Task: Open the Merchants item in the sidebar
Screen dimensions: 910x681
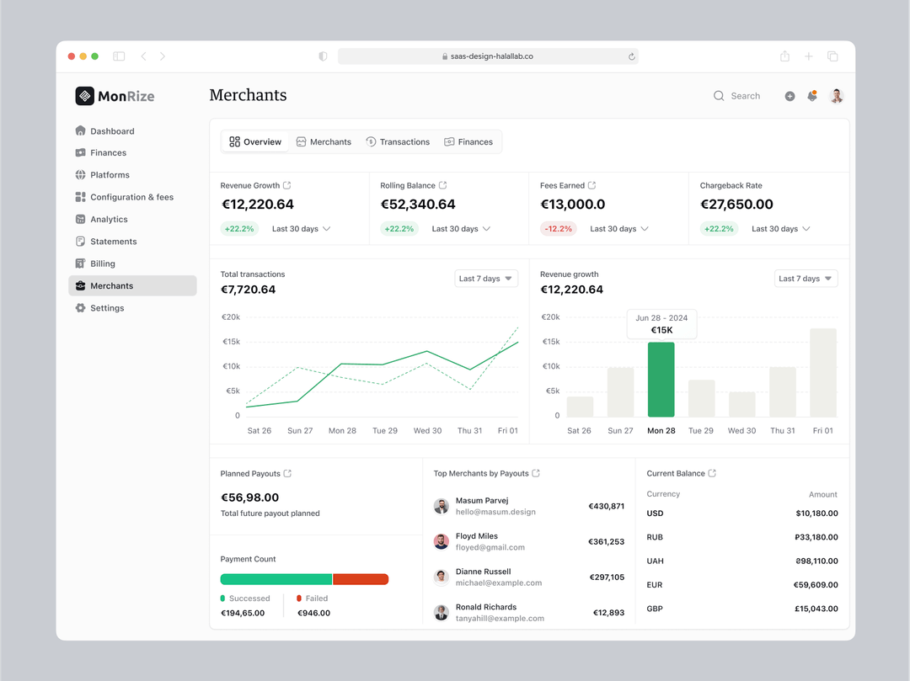Action: click(x=110, y=285)
